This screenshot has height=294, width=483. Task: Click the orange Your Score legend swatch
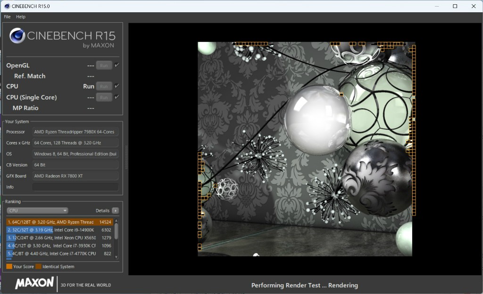9,267
